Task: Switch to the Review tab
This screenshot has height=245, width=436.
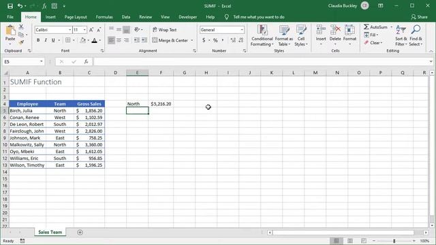Action: [145, 17]
